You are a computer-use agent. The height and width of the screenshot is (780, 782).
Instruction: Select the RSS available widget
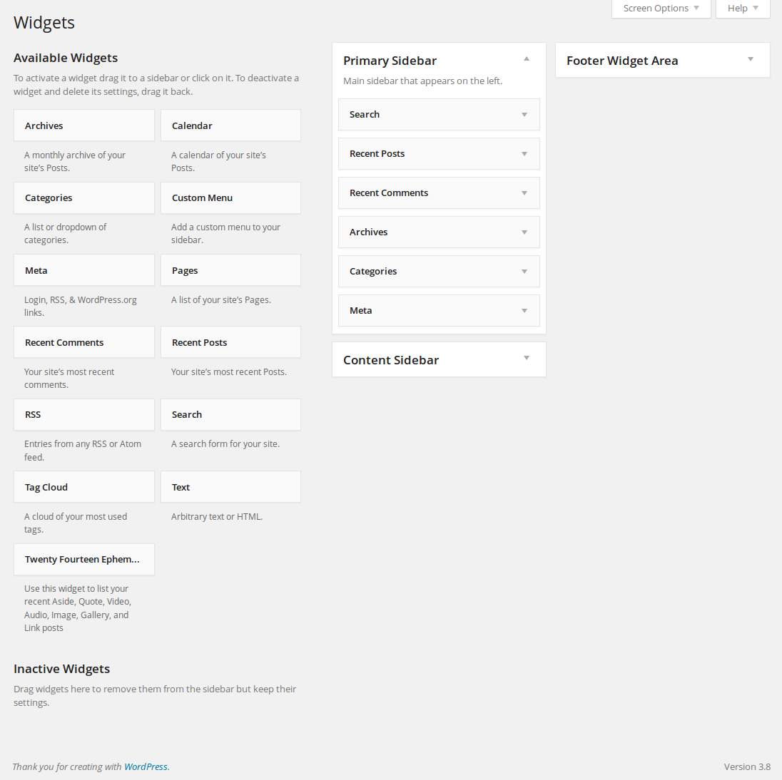84,414
